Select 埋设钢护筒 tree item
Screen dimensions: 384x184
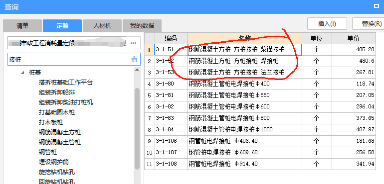(54, 162)
